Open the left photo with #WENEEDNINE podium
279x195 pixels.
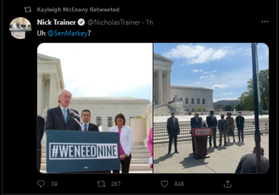(95, 108)
